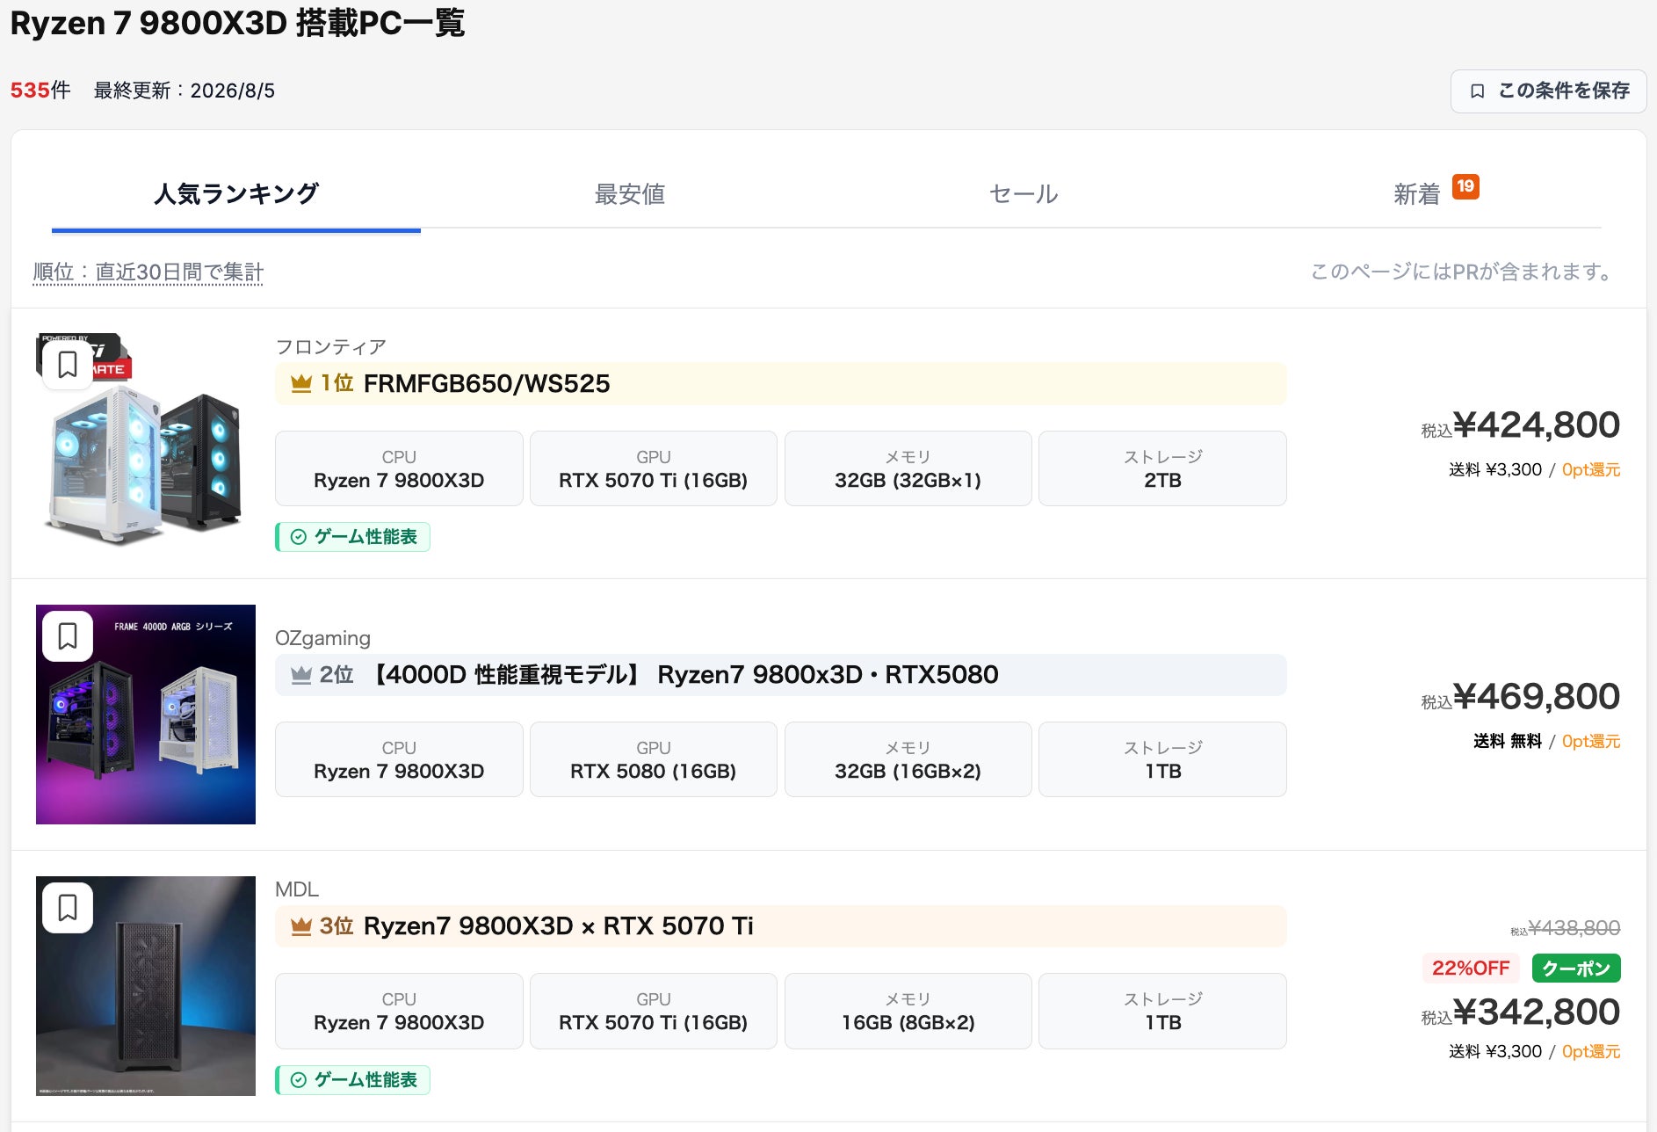Viewport: 1657px width, 1132px height.
Task: Click the bookmark icon in the save-conditions button
Action: click(x=1478, y=91)
